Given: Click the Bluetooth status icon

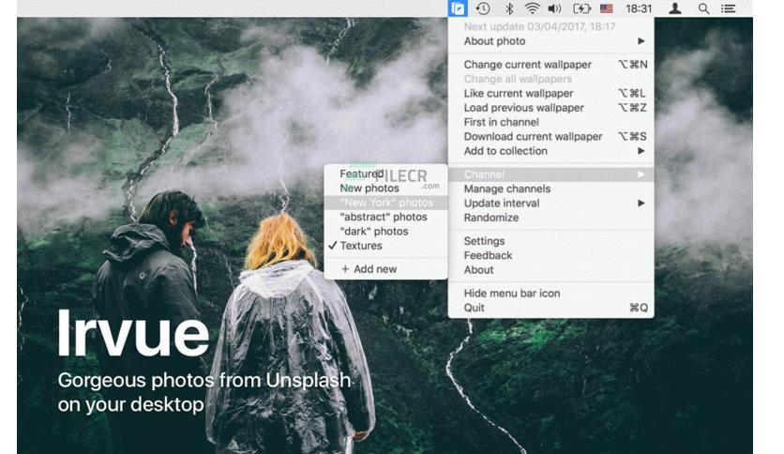Looking at the screenshot, I should (509, 8).
